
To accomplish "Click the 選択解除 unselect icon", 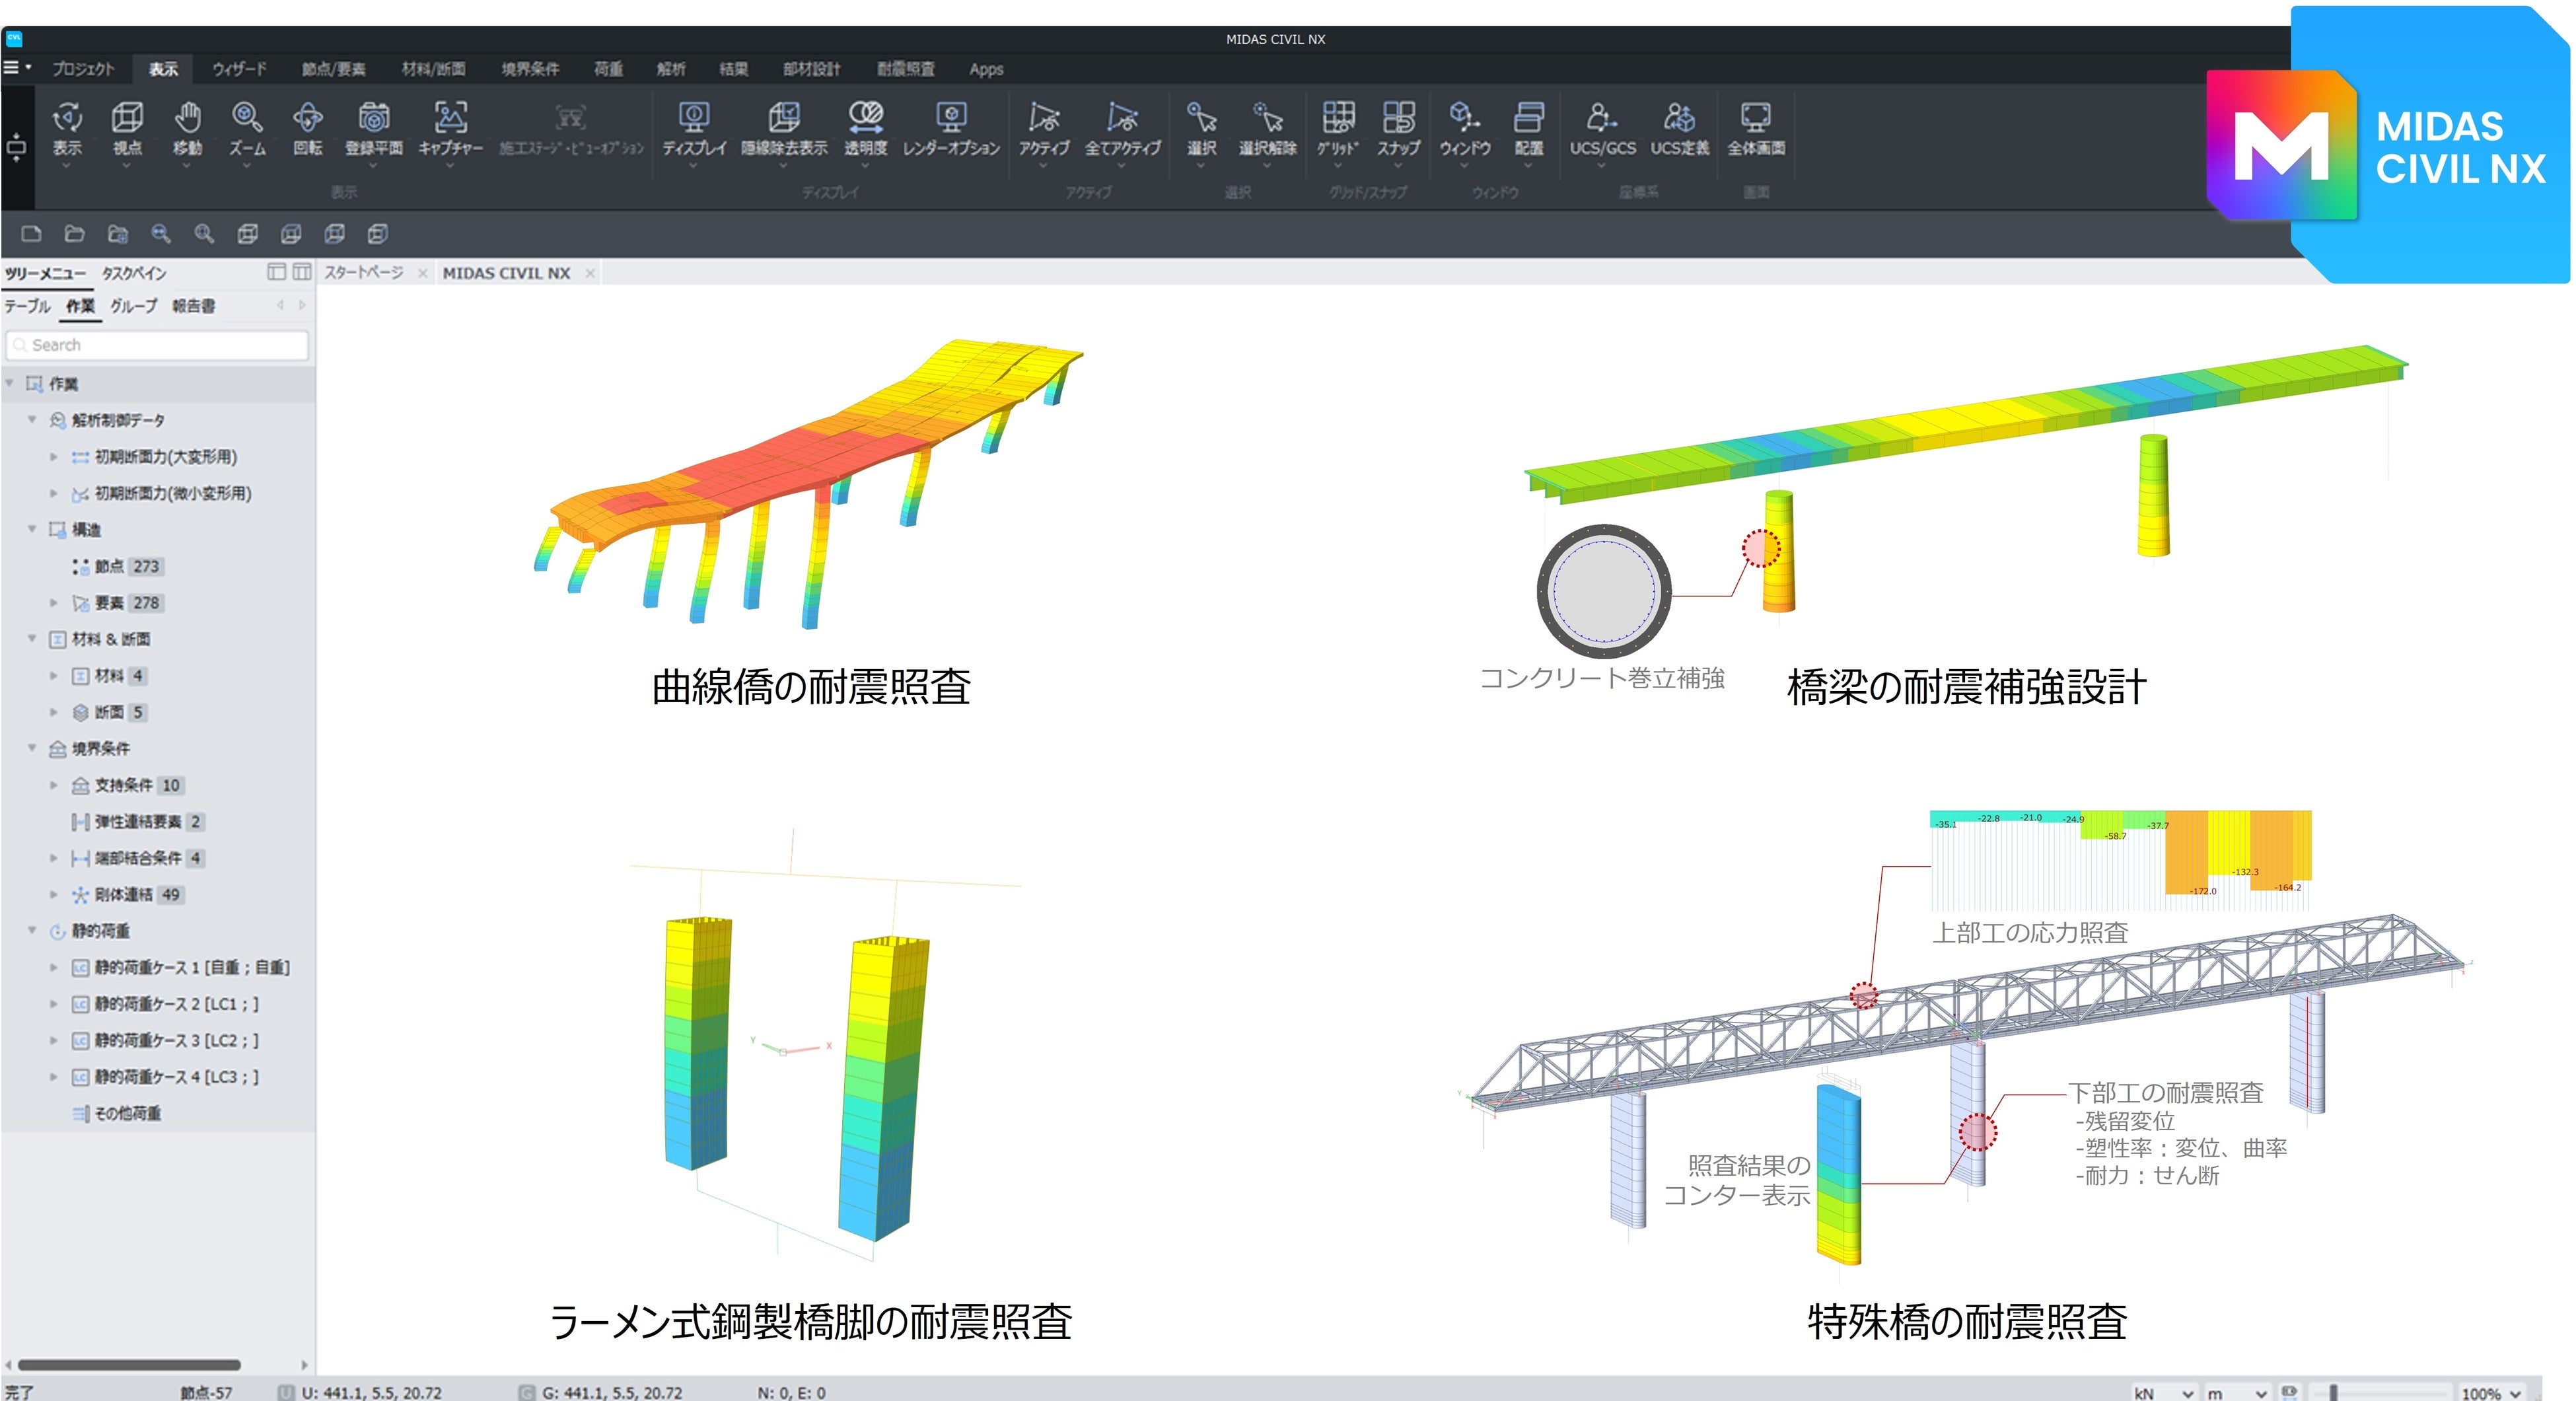I will pyautogui.click(x=1267, y=119).
